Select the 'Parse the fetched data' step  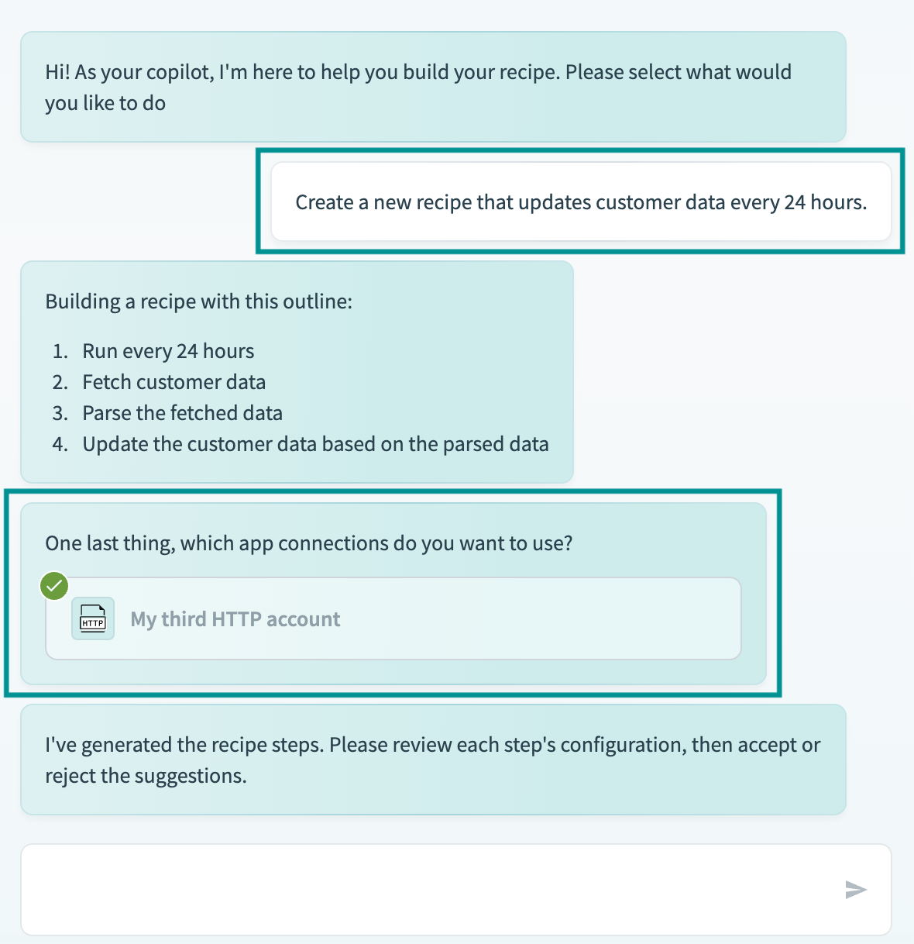tap(182, 413)
